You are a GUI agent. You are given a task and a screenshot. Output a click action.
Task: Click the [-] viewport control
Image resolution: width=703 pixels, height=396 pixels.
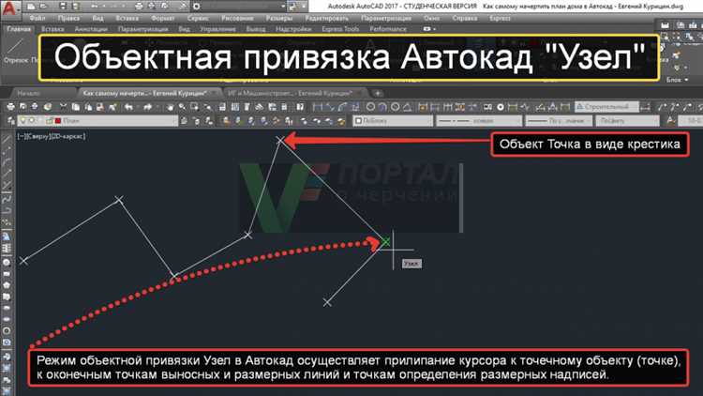[x=21, y=136]
